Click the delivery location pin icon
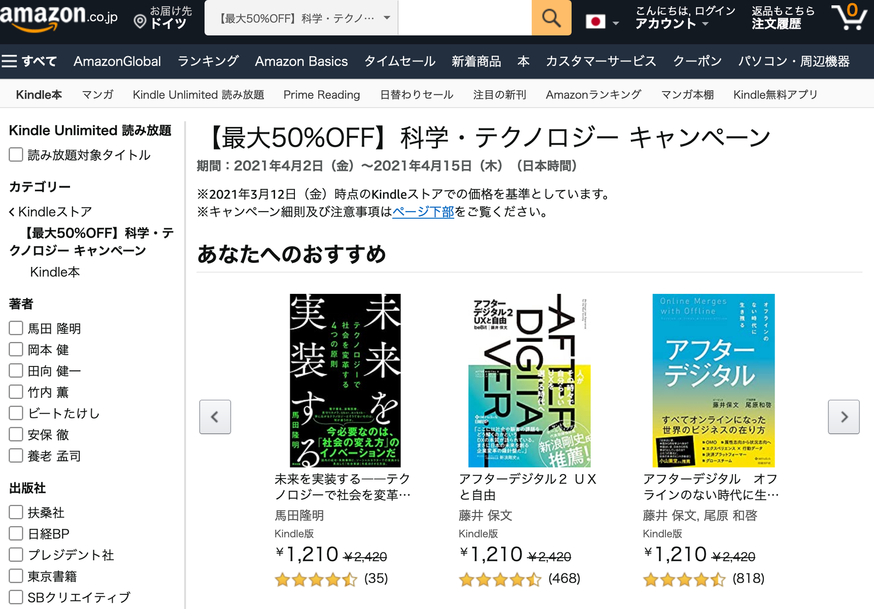 click(x=140, y=21)
